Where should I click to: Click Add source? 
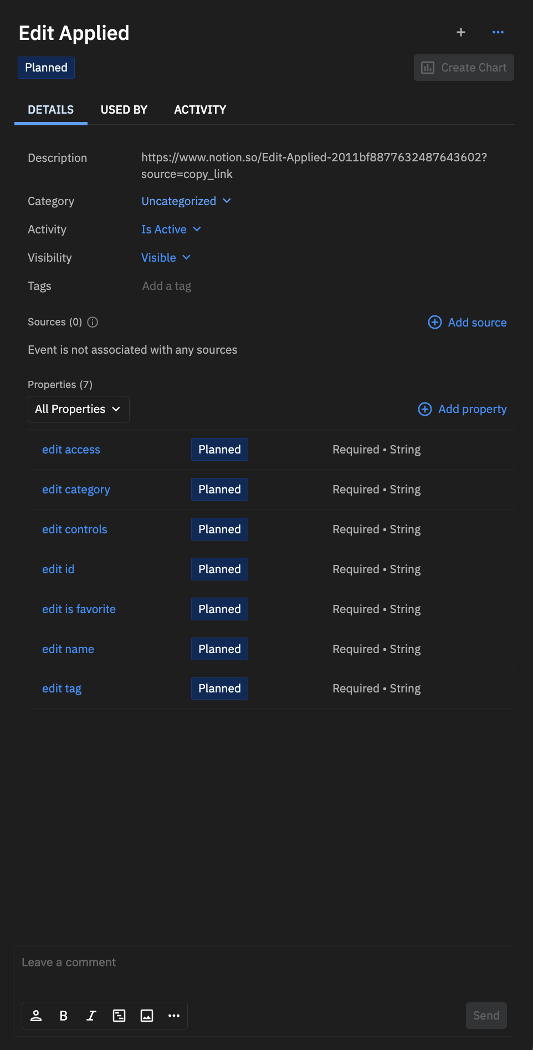click(x=467, y=323)
